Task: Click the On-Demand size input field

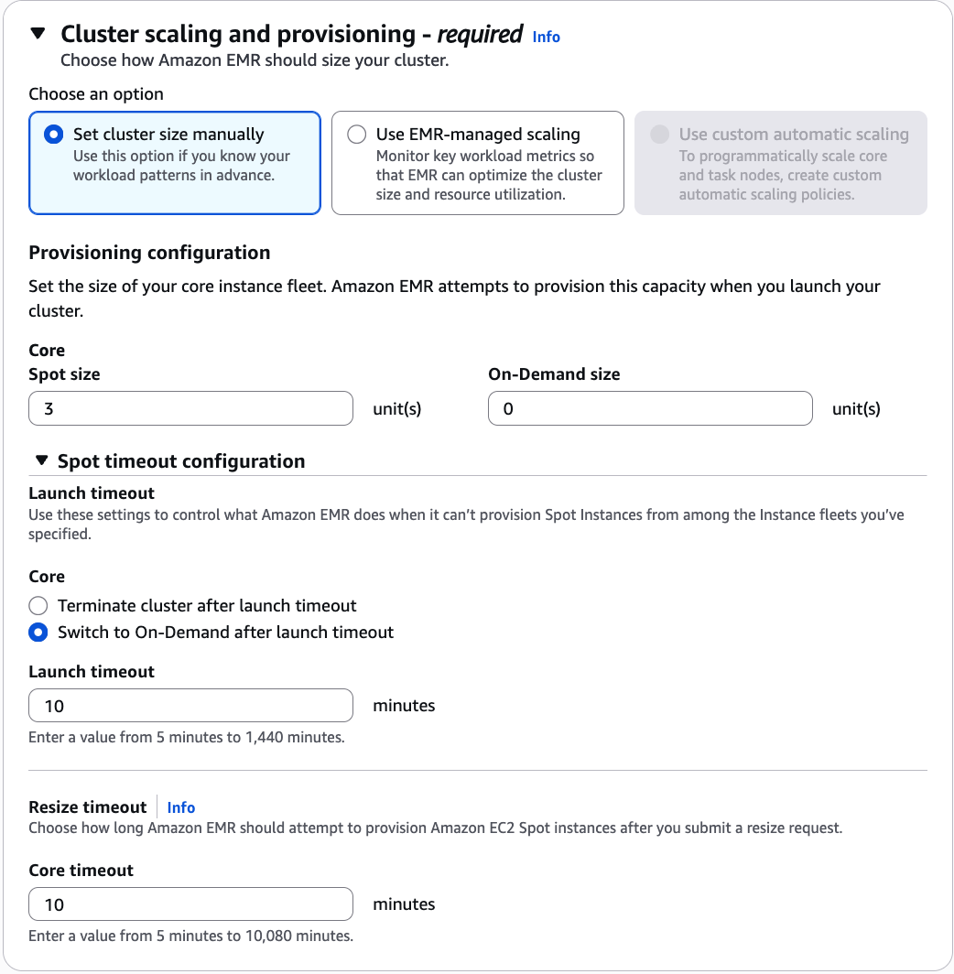Action: click(x=650, y=408)
